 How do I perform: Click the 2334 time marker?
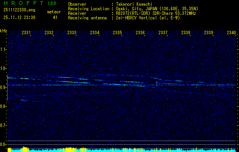click(x=95, y=33)
